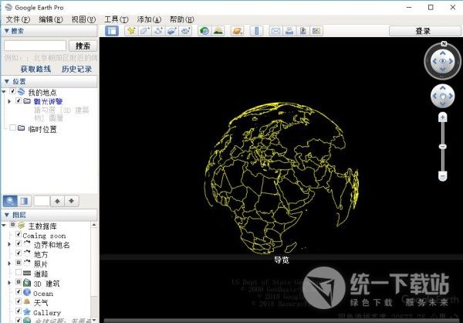Click the 搜索 search button
Image resolution: width=463 pixels, height=323 pixels.
83,46
